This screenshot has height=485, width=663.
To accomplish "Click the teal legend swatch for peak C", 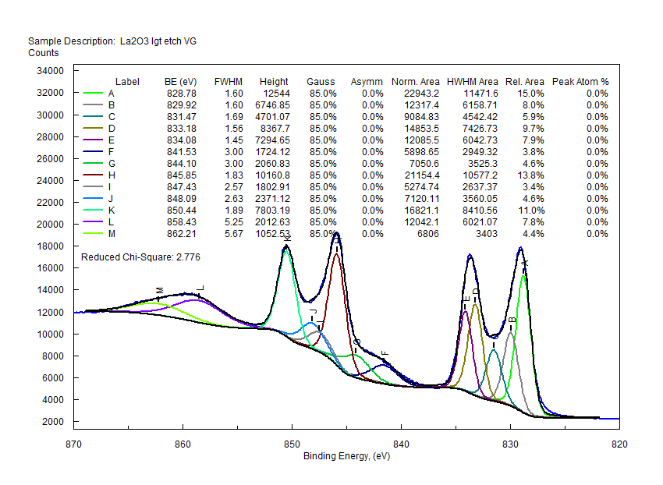I will click(x=94, y=116).
